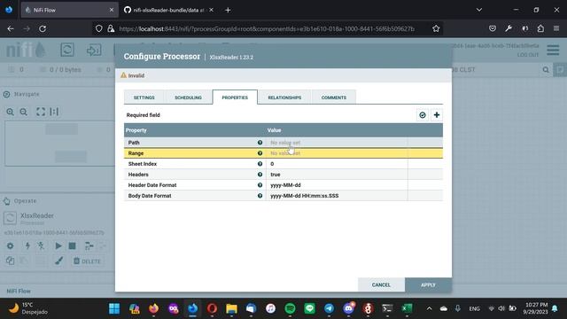Edit the Path property value
Viewport: 567px width, 319px height.
337,143
